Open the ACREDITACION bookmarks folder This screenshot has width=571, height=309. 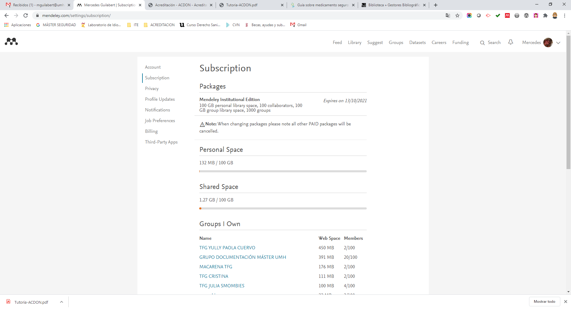[159, 25]
